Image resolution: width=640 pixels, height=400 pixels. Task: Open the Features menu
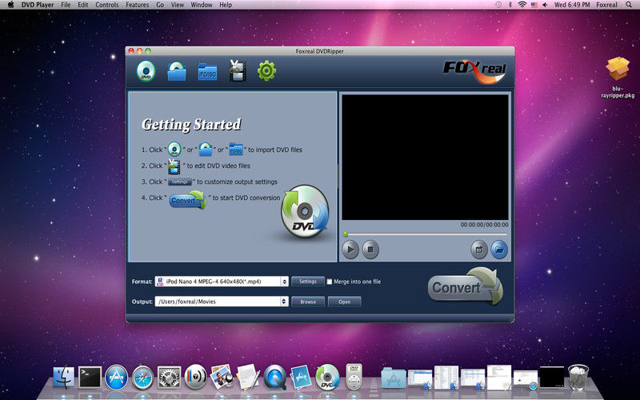tap(137, 5)
